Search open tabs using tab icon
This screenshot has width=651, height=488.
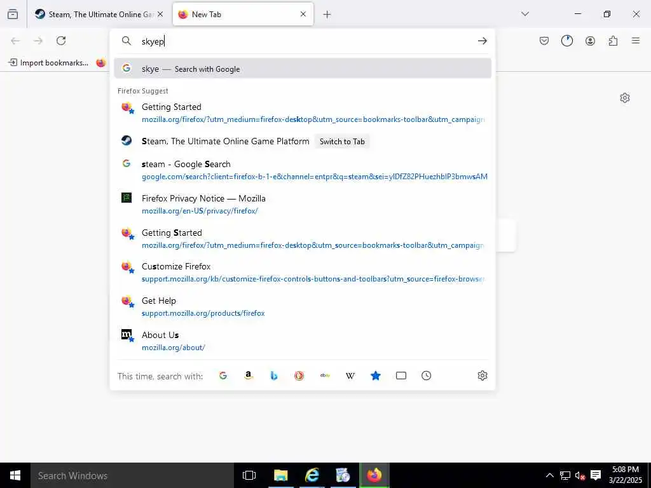401,376
